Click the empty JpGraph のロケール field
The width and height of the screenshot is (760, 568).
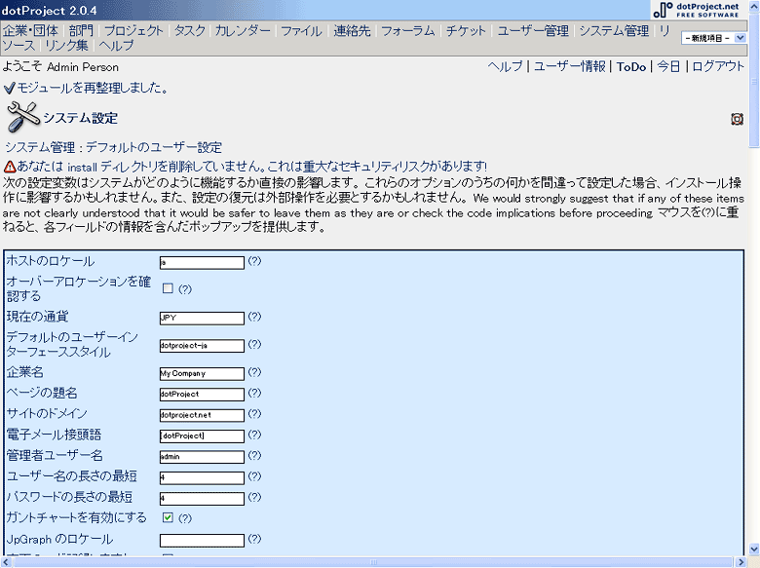pyautogui.click(x=202, y=541)
